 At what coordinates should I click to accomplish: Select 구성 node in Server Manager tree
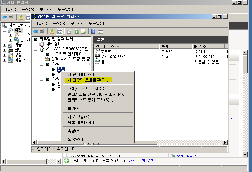(18, 55)
